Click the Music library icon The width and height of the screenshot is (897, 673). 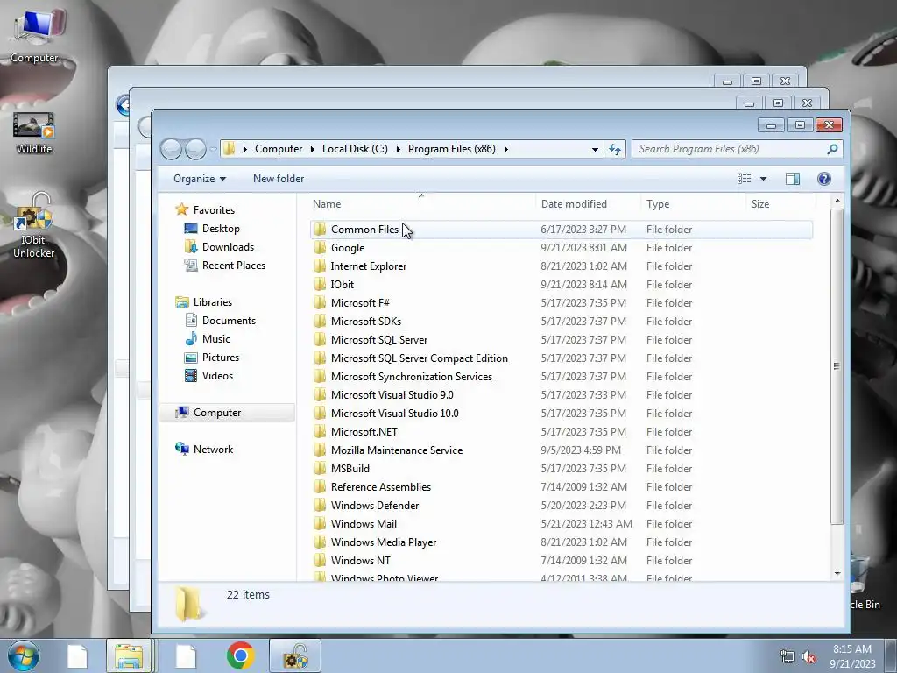[x=191, y=339]
